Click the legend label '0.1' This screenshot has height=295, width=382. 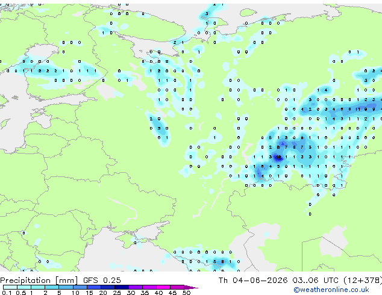coord(7,293)
